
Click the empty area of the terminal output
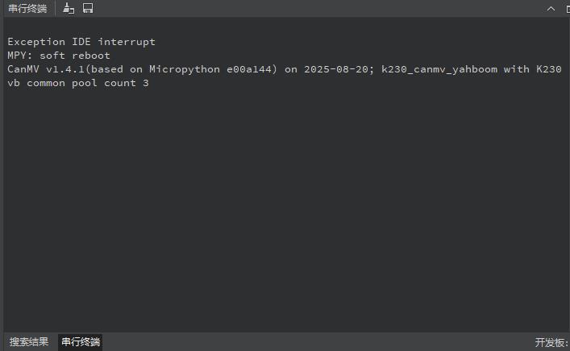(x=282, y=209)
